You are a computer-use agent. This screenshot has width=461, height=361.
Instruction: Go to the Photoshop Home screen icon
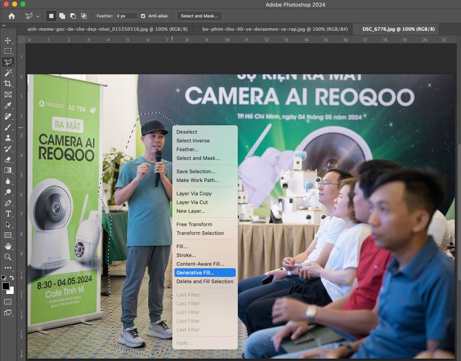11,16
